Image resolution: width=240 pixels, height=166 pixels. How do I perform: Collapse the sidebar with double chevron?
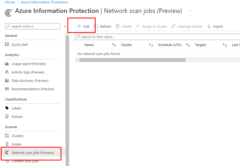tap(65, 26)
